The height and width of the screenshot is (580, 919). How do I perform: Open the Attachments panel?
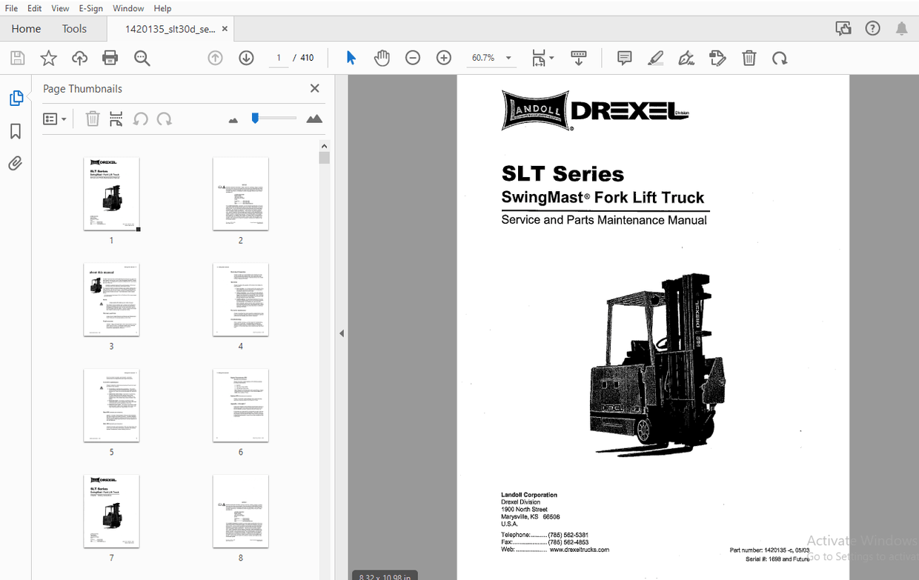tap(15, 163)
